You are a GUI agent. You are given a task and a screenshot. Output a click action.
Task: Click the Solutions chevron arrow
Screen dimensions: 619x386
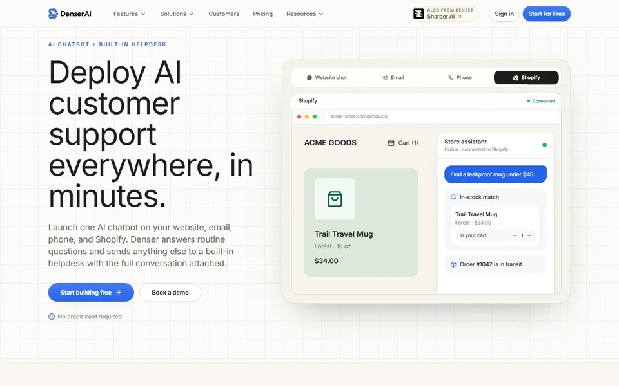click(191, 14)
